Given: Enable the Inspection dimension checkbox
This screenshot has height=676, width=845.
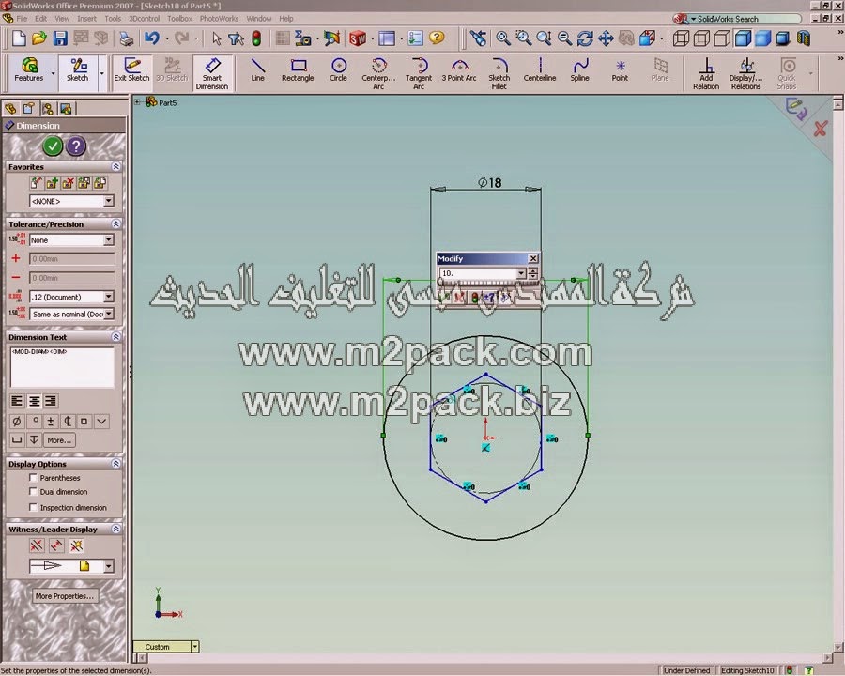Looking at the screenshot, I should [x=34, y=507].
